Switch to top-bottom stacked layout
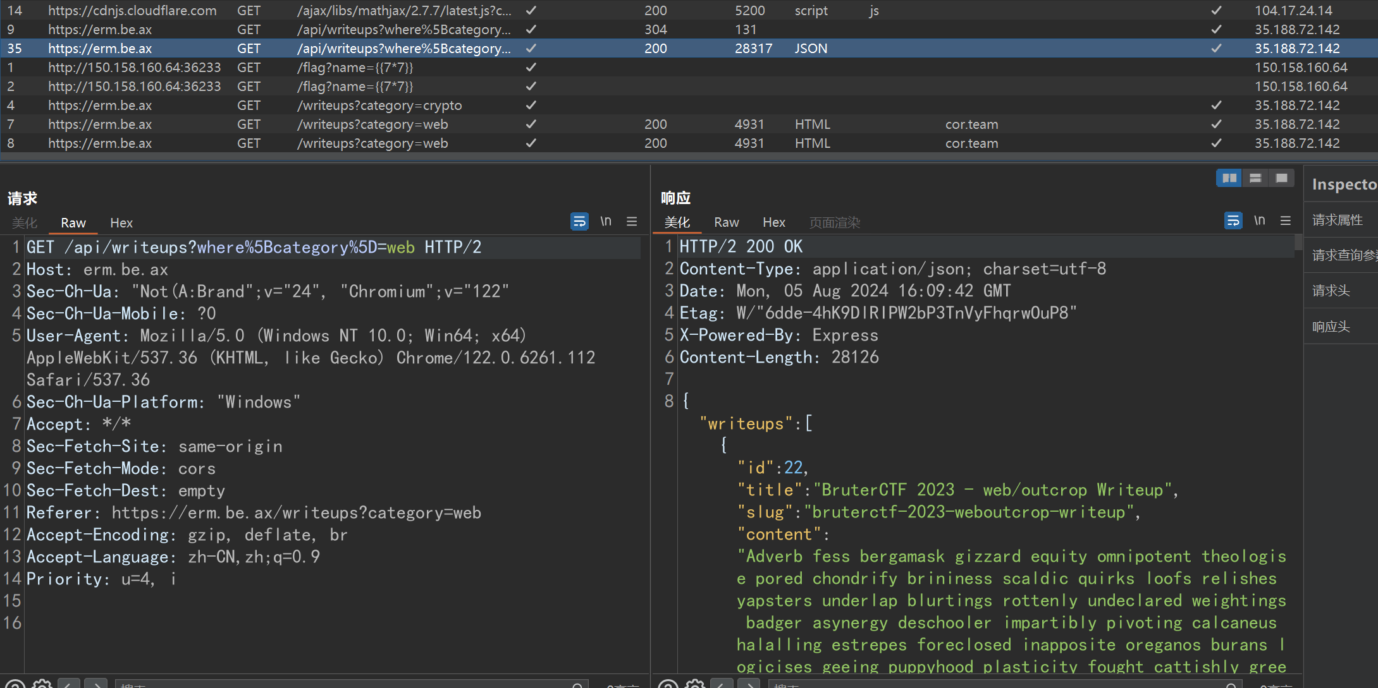Screen dimensions: 1378x688 pyautogui.click(x=1255, y=178)
